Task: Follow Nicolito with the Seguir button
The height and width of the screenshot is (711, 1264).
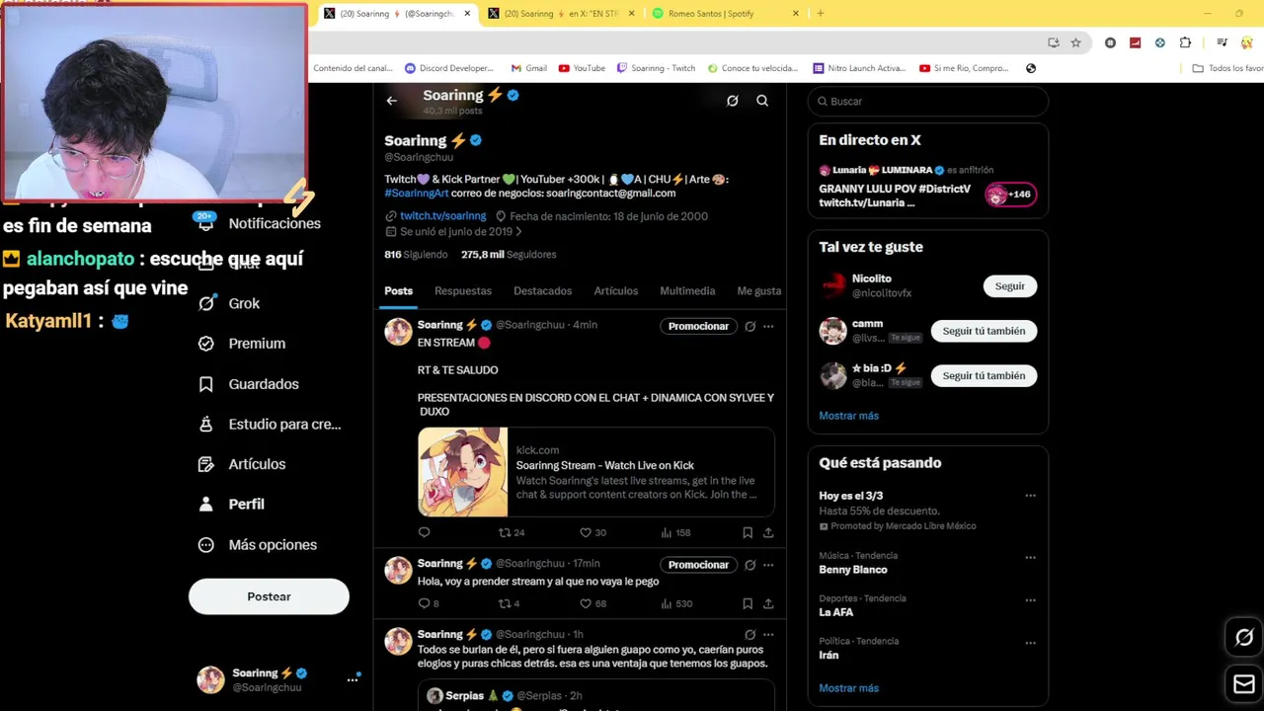Action: coord(1009,286)
